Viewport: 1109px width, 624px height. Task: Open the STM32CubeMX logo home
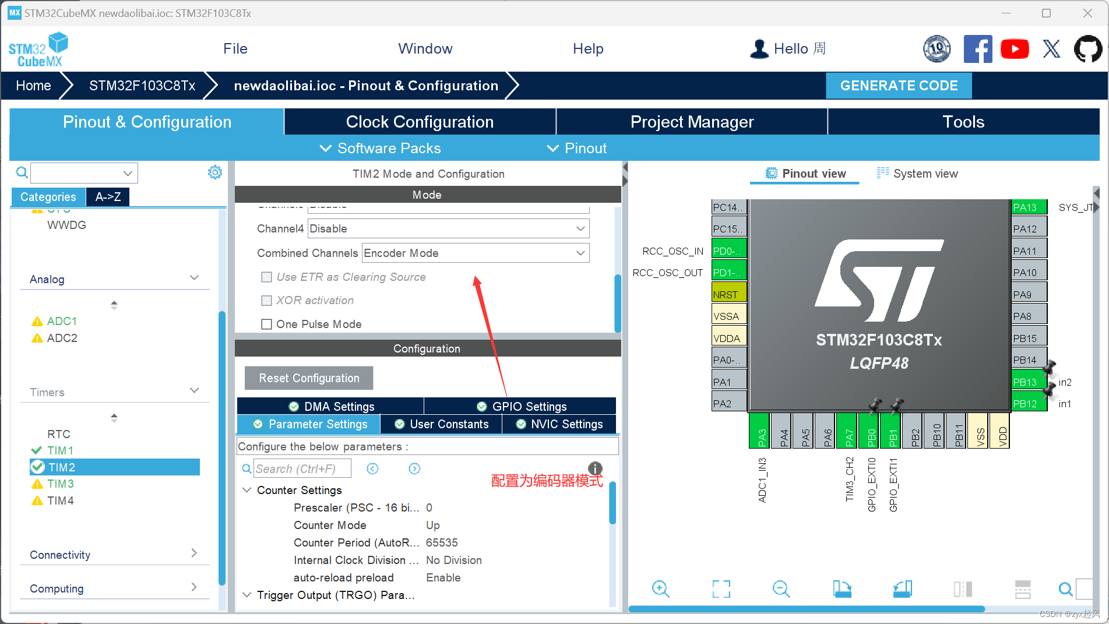(38, 50)
